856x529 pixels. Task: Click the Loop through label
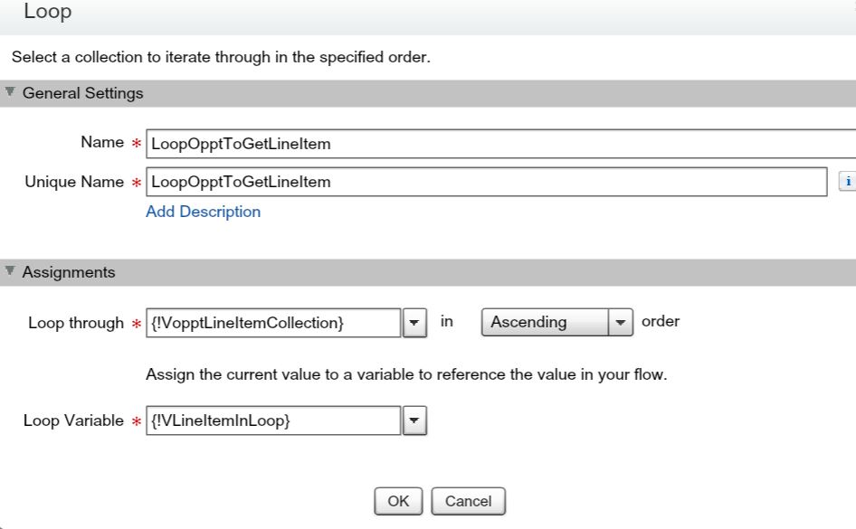pyautogui.click(x=76, y=323)
